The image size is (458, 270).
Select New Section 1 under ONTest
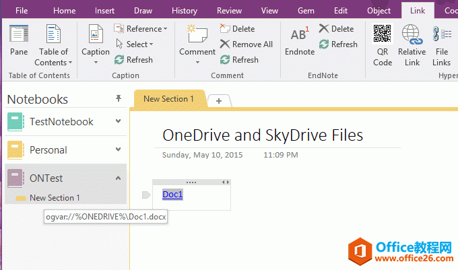pos(55,198)
